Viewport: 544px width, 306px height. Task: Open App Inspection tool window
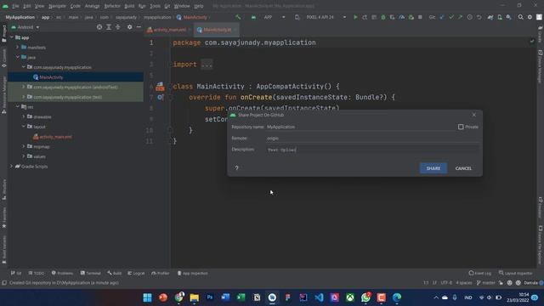tap(193, 274)
